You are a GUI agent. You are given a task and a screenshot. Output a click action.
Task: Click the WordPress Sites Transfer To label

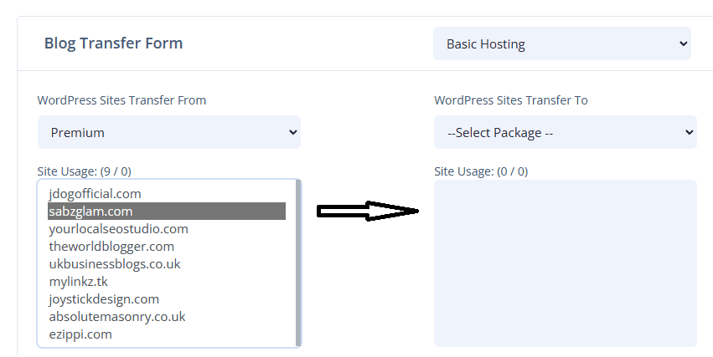pos(510,100)
